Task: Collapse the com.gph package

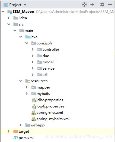Action: pos(27,43)
